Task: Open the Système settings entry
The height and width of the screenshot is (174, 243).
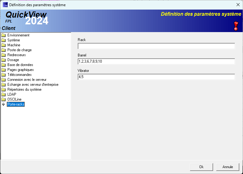Action: click(x=14, y=40)
